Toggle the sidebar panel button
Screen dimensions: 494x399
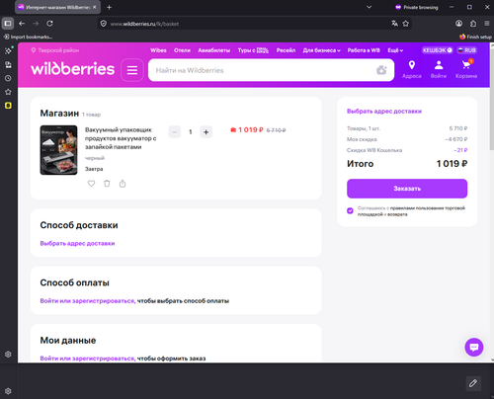click(8, 24)
